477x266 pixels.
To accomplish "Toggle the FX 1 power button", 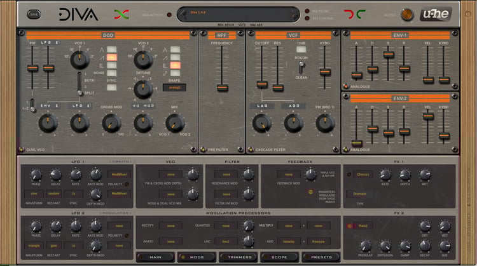I will click(x=349, y=175).
